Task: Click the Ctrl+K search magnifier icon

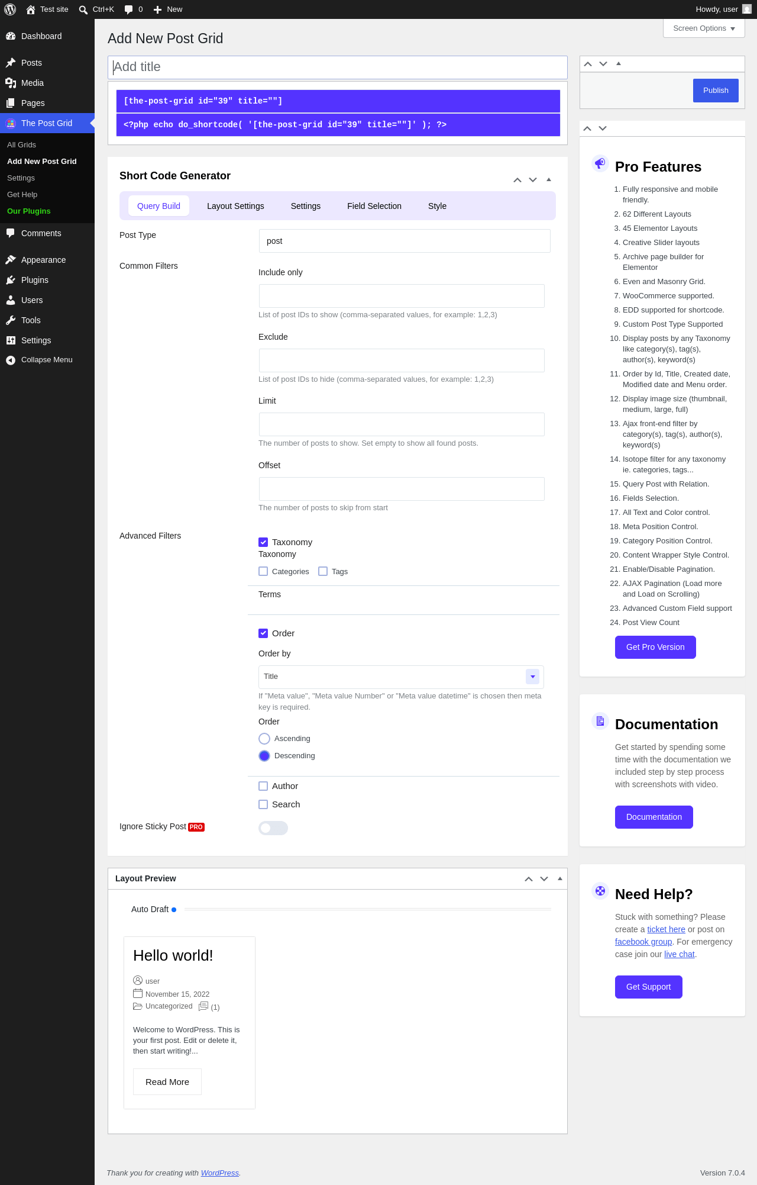Action: tap(83, 9)
